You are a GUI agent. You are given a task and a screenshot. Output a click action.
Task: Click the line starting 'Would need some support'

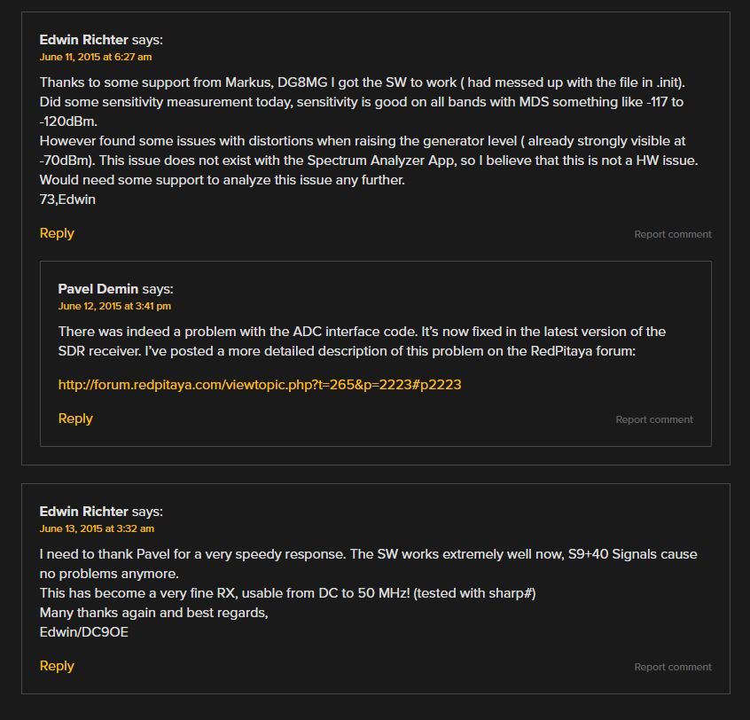coord(222,180)
